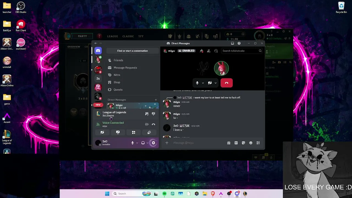Add friends to the miyu DM

[x=209, y=51]
